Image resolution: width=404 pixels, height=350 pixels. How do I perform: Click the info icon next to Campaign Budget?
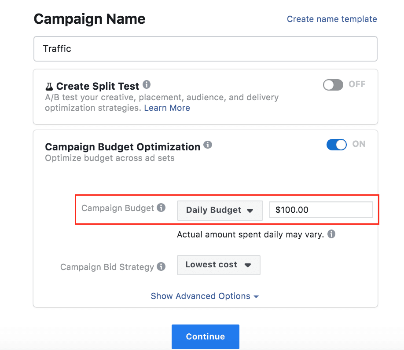(161, 208)
